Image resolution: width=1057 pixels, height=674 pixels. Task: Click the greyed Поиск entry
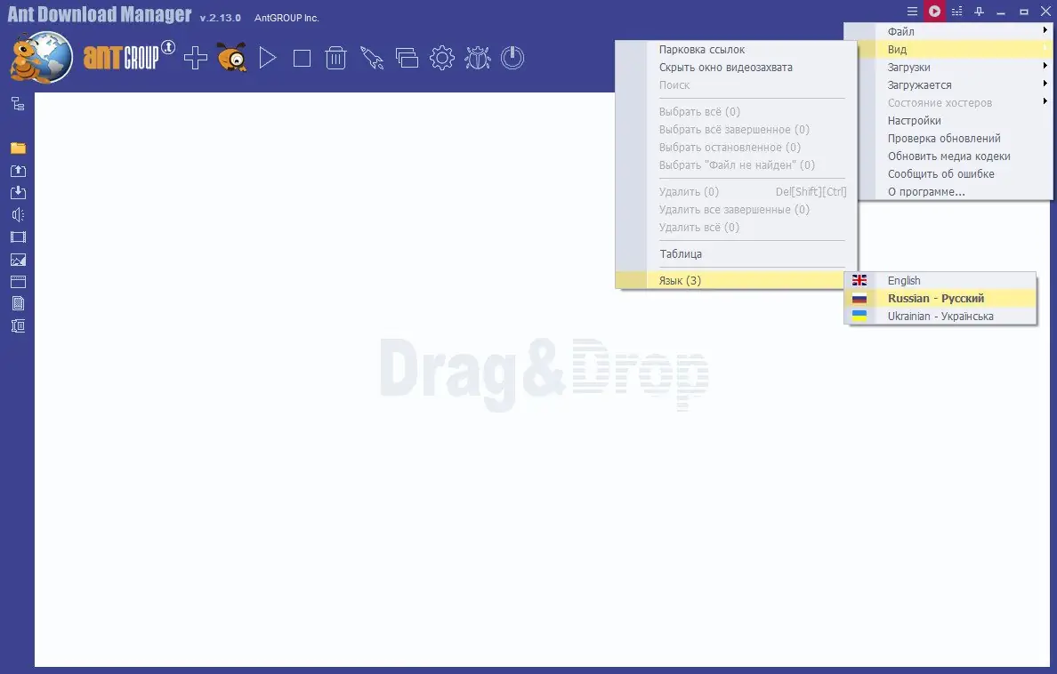[736, 85]
